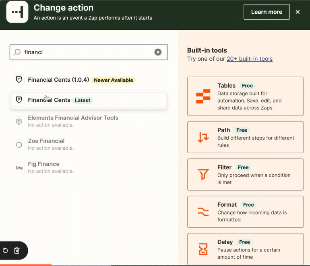Click the Free badge next to Tables

coord(247,86)
